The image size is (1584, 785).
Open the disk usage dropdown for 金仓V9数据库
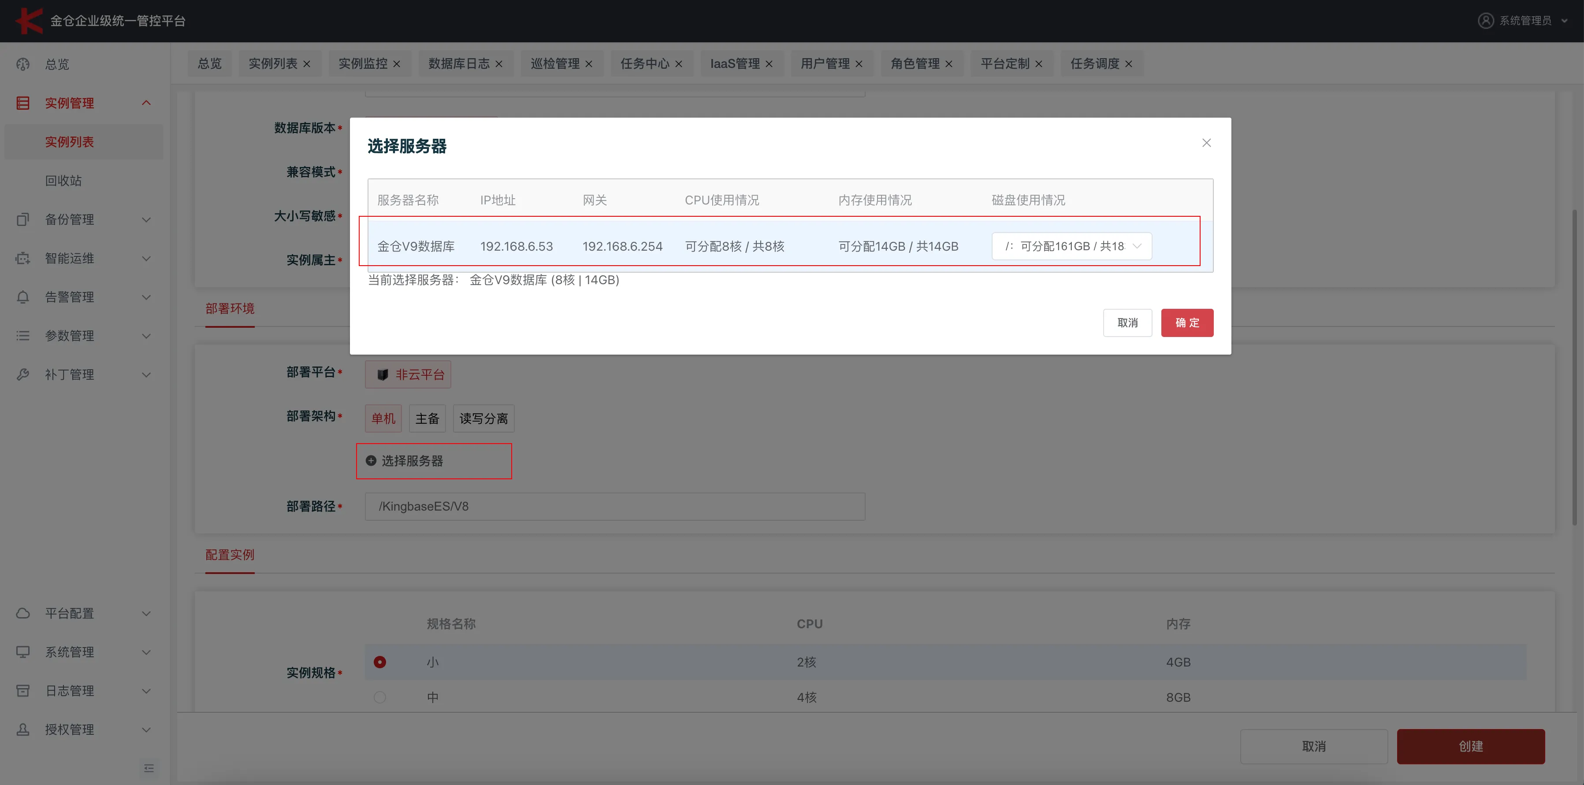pos(1071,246)
